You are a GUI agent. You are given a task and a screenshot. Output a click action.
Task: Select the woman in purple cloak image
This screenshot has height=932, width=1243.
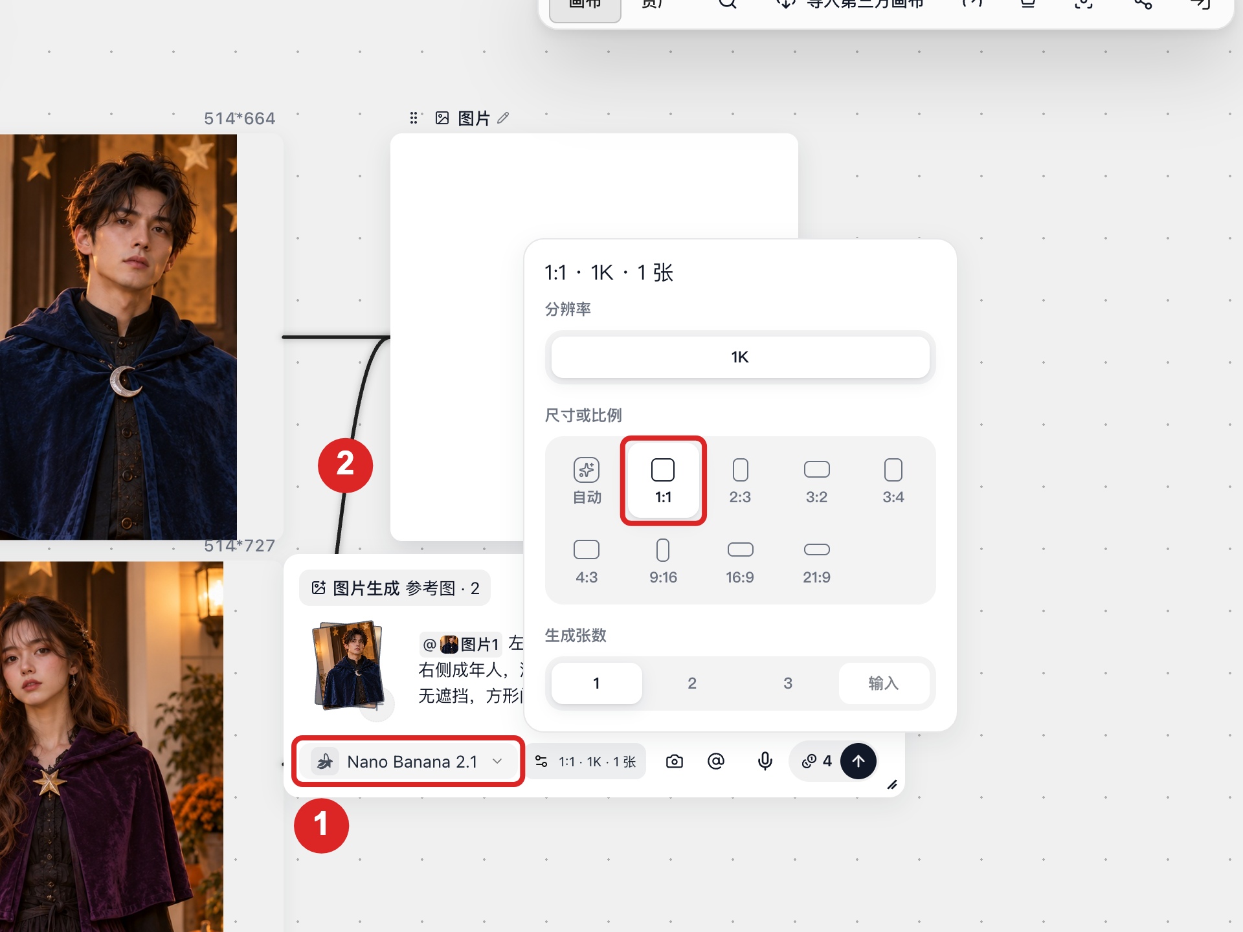(111, 746)
